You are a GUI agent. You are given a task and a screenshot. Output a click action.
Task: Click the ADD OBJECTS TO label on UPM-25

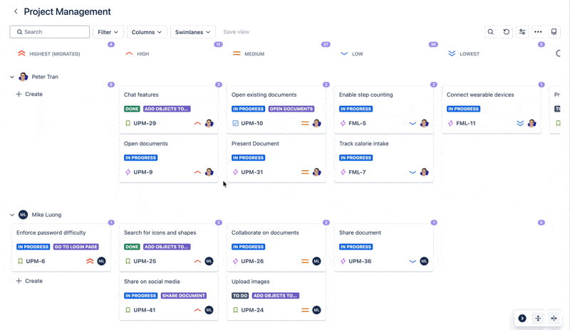pos(167,247)
